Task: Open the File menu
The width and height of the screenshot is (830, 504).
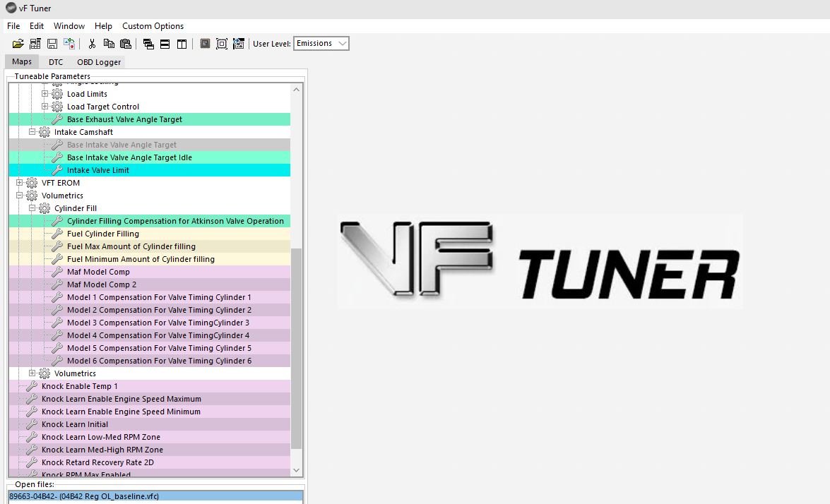Action: tap(13, 26)
